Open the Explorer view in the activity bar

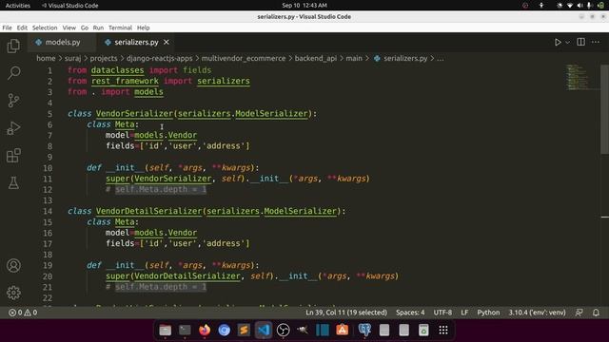point(13,46)
